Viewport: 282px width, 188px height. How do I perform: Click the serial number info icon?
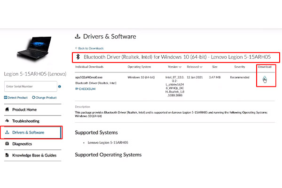point(60,86)
